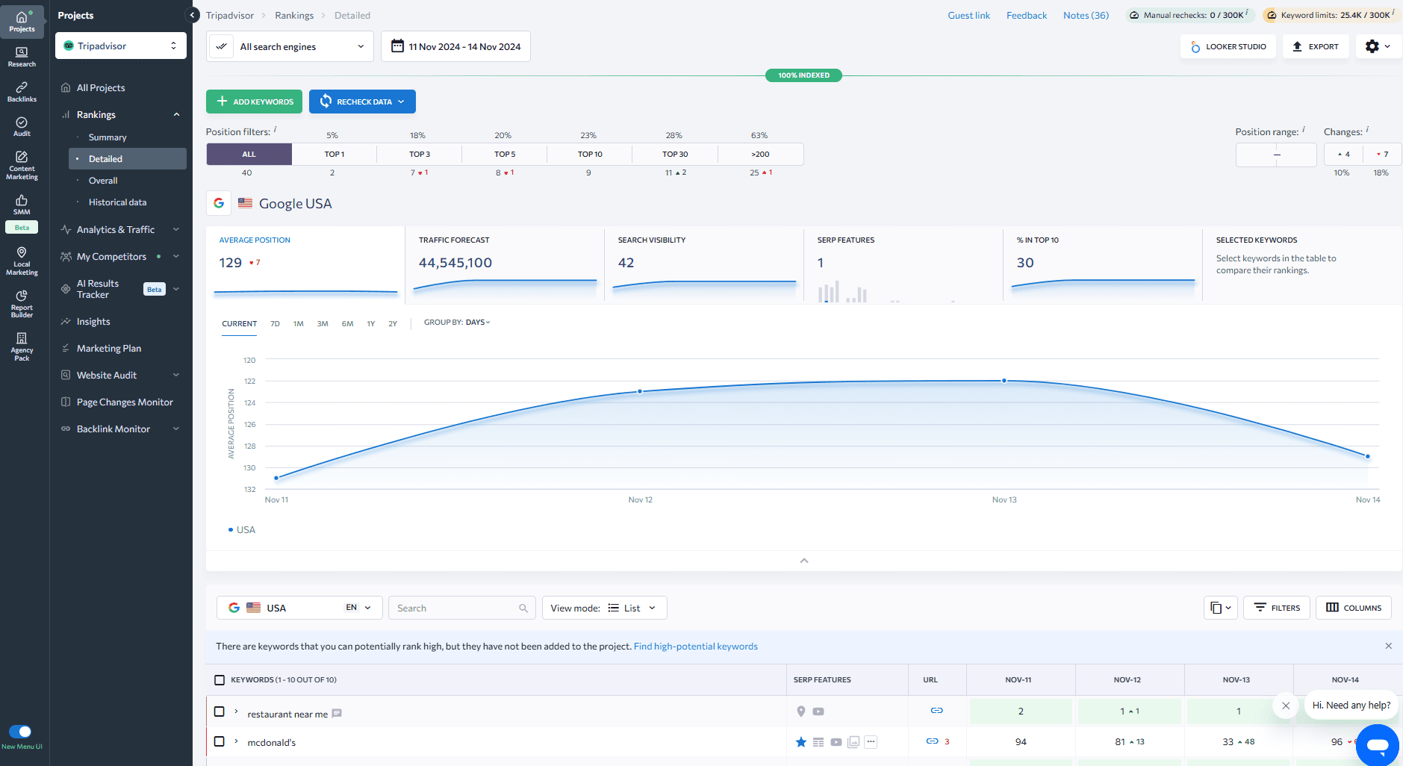Expand Analytics & Traffic menu
This screenshot has width=1403, height=766.
(119, 229)
